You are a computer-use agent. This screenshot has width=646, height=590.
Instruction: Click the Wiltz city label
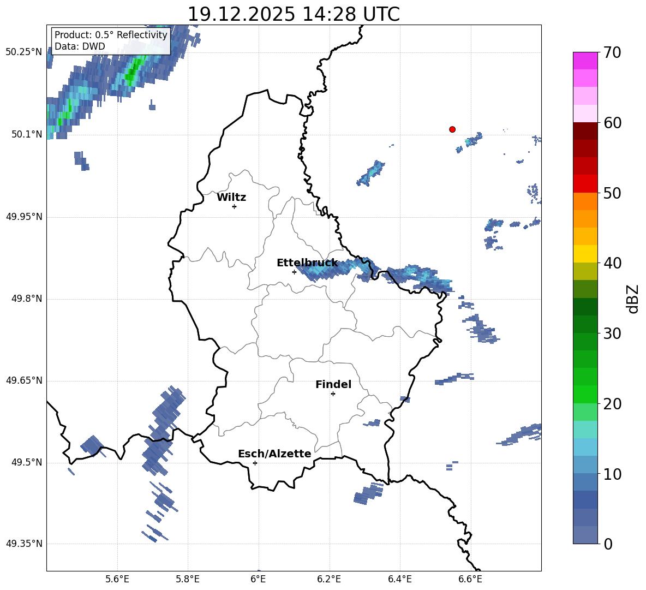[231, 198]
